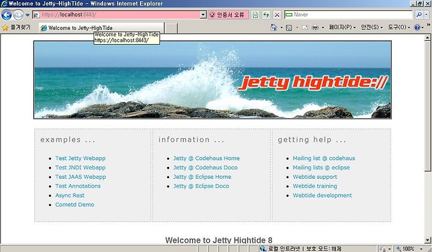This screenshot has height=252, width=432.
Task: Click the compatibility view icon
Action: (x=256, y=14)
